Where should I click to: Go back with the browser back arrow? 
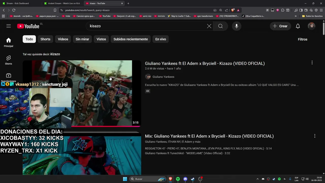click(x=4, y=10)
